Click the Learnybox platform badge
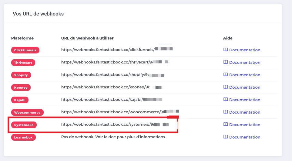The width and height of the screenshot is (292, 161). click(23, 137)
